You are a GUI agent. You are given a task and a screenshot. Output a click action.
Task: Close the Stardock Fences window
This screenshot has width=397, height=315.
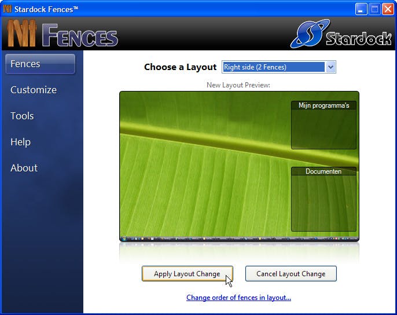coord(388,10)
